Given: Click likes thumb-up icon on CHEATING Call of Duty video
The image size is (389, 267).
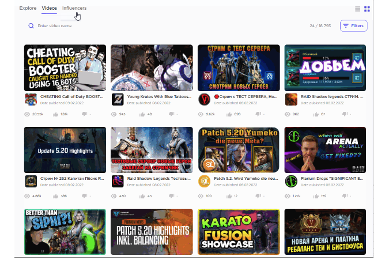Looking at the screenshot, I should tap(55, 114).
